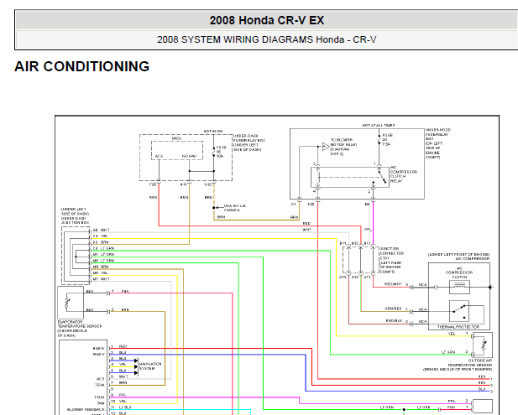Click the '2008 Honda CR-V EX' title heading
Screen dimensions: 518x415
pos(267,20)
